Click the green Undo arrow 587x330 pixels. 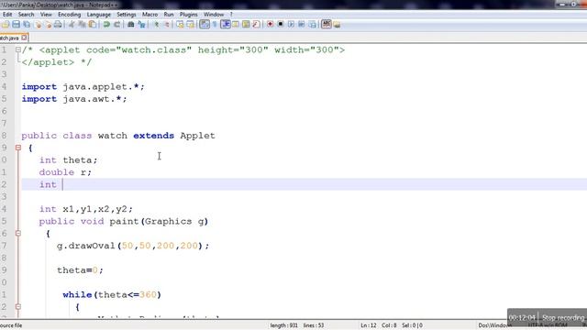click(x=106, y=25)
